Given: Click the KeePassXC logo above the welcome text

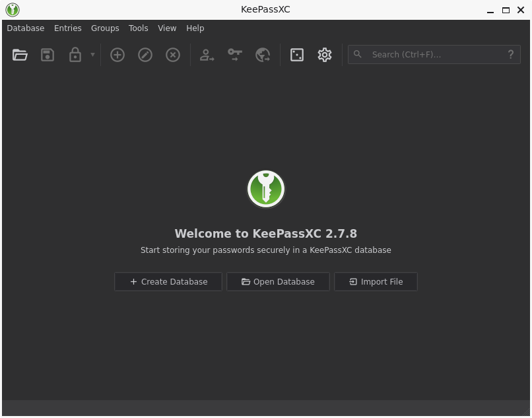Looking at the screenshot, I should [265, 189].
